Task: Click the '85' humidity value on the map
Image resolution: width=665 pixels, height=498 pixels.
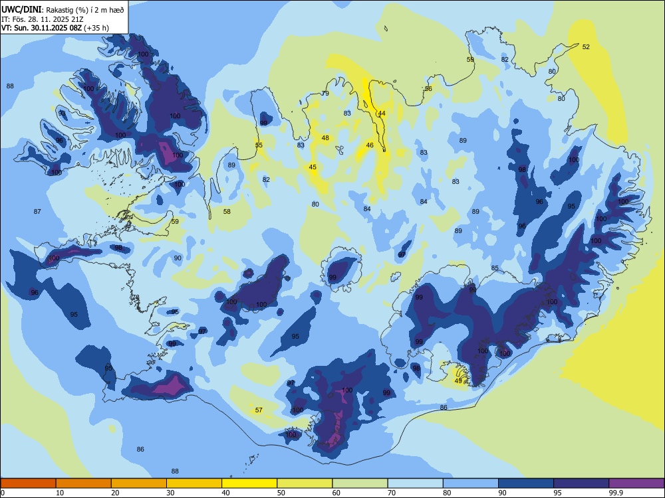Action: (495, 268)
